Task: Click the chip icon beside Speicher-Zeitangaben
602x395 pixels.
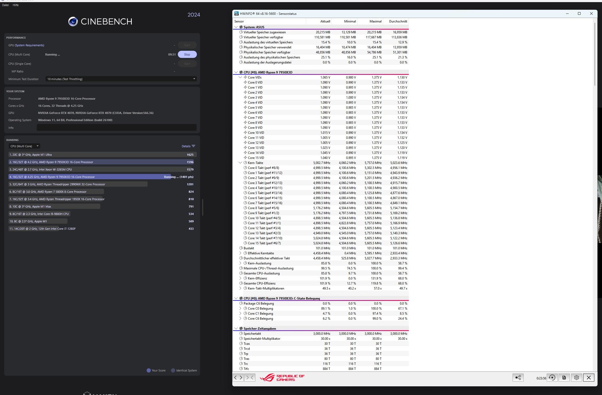Action: 241,328
